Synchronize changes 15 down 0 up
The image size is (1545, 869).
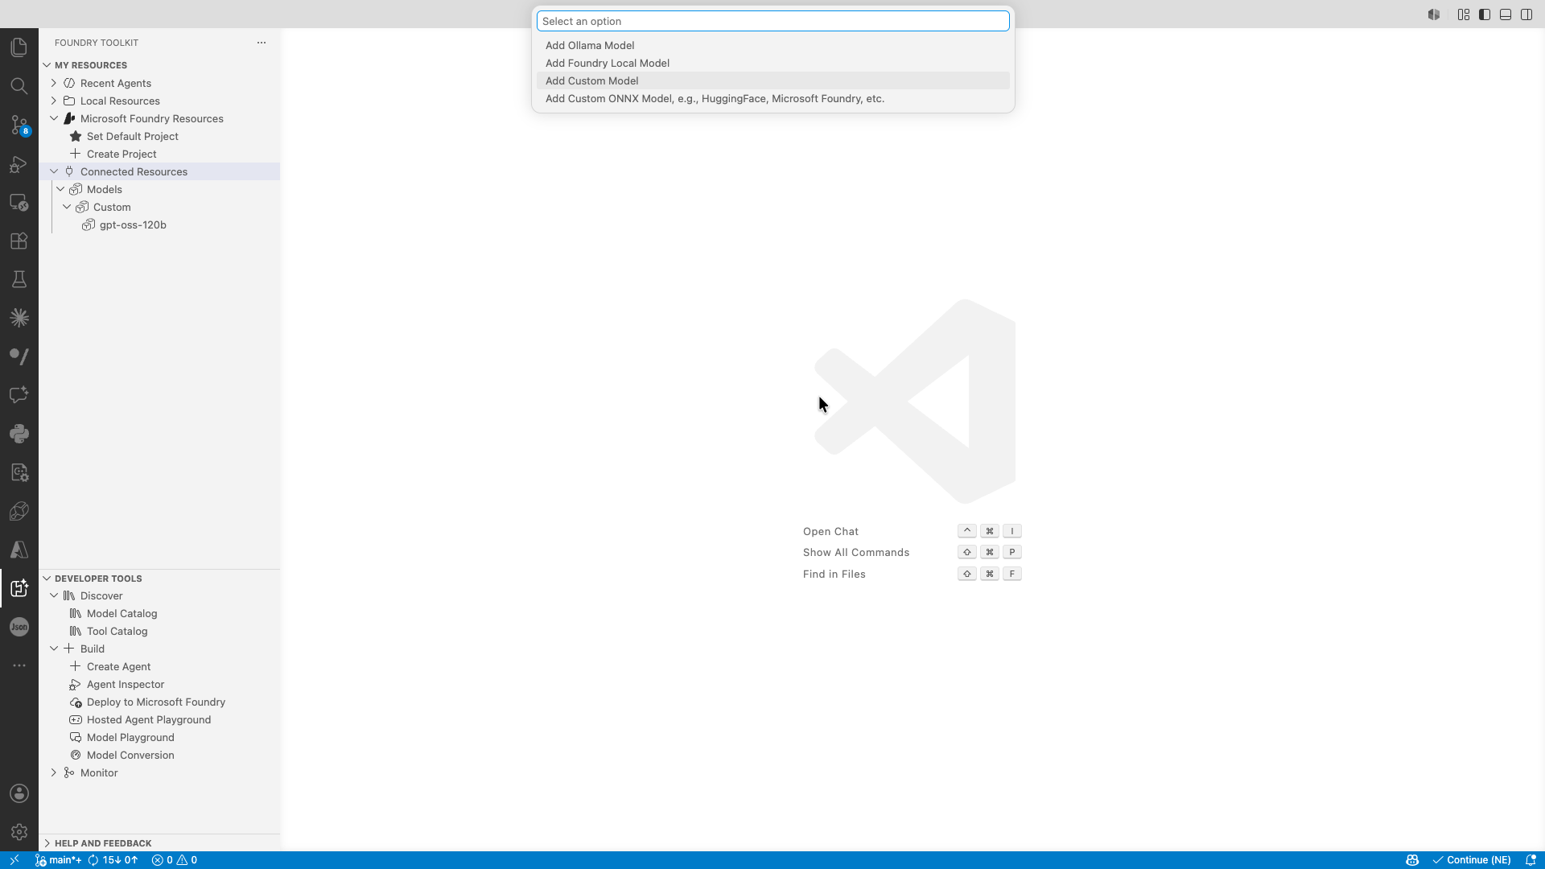113,860
